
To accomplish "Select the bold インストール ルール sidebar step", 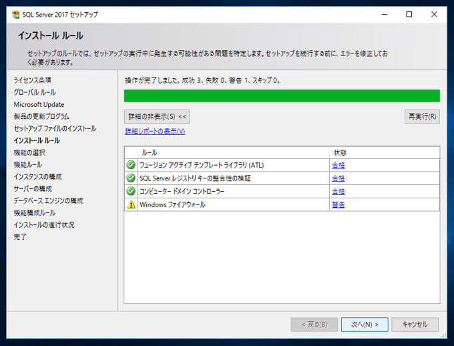I will (x=37, y=140).
